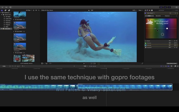179x112 pixels.
Task: Click the import media arrow icon
Action: click(3, 7)
